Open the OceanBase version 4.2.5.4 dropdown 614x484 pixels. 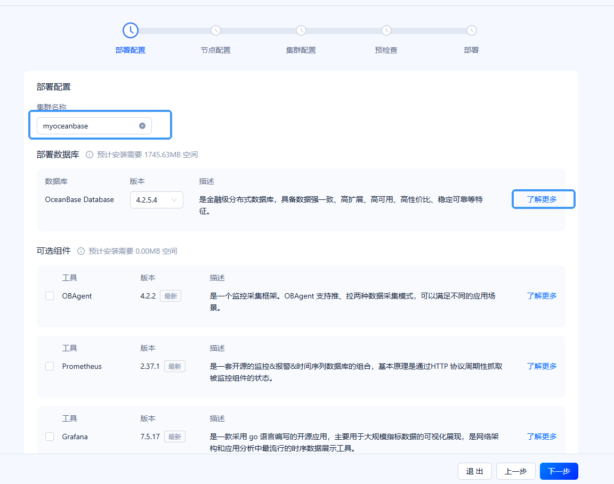coord(157,200)
